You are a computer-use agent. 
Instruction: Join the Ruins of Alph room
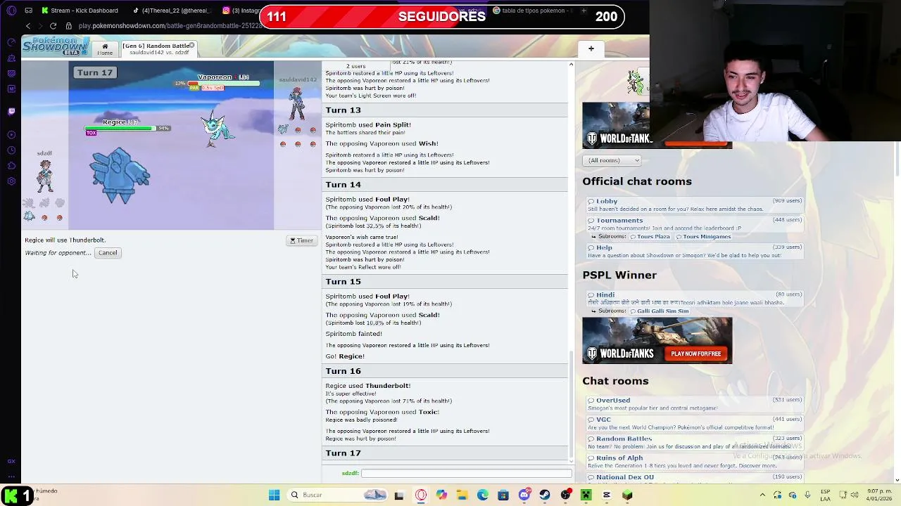[x=695, y=461]
